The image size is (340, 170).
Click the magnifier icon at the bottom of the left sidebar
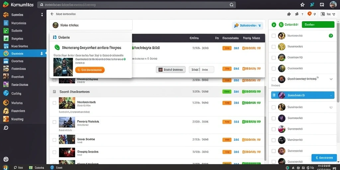(6, 128)
